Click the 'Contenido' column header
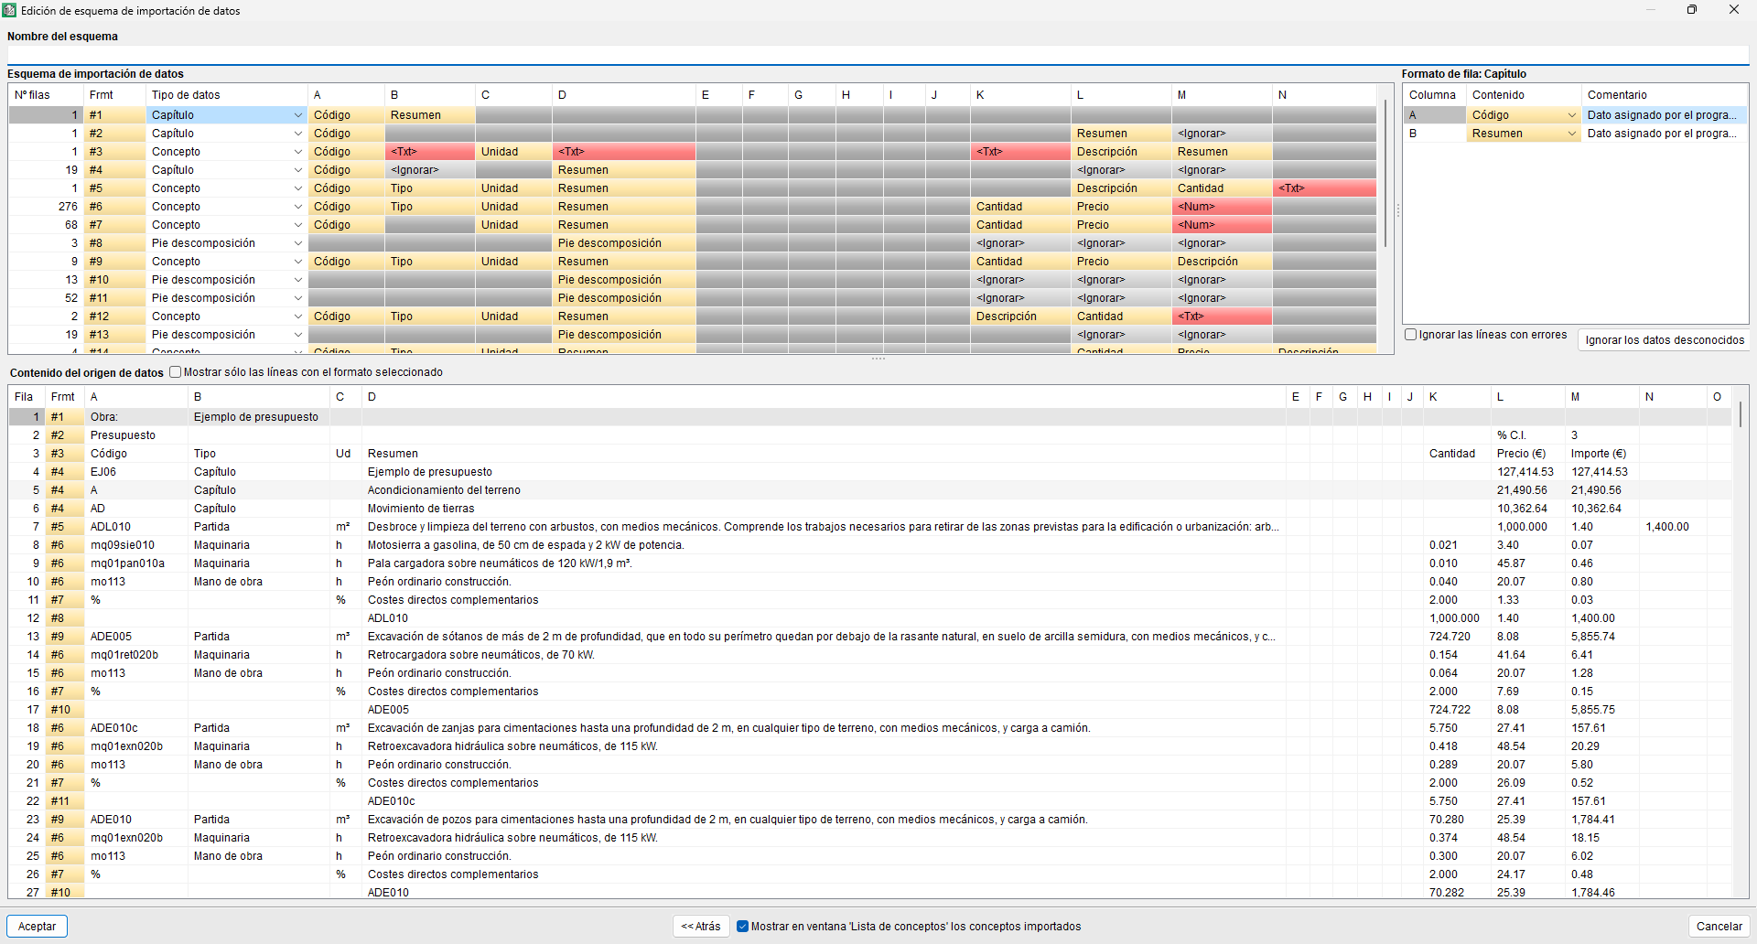1757x944 pixels. (x=1524, y=95)
